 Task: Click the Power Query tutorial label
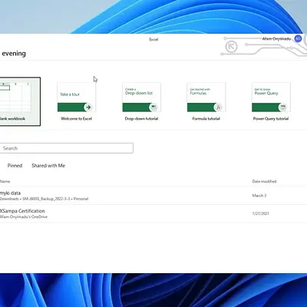point(271,118)
